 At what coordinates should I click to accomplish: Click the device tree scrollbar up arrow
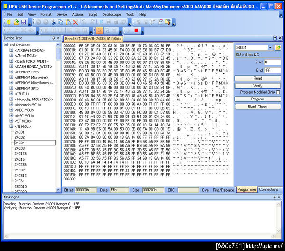pyautogui.click(x=58, y=45)
